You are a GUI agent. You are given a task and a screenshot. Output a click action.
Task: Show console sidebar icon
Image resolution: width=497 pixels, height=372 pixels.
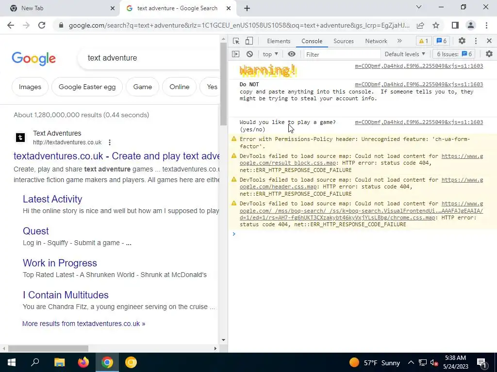pyautogui.click(x=235, y=54)
